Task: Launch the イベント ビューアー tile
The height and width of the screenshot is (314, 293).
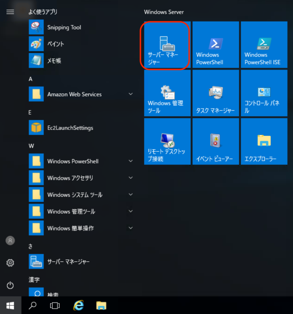Action: [x=216, y=141]
